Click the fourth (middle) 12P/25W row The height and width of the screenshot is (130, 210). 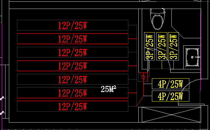72,66
